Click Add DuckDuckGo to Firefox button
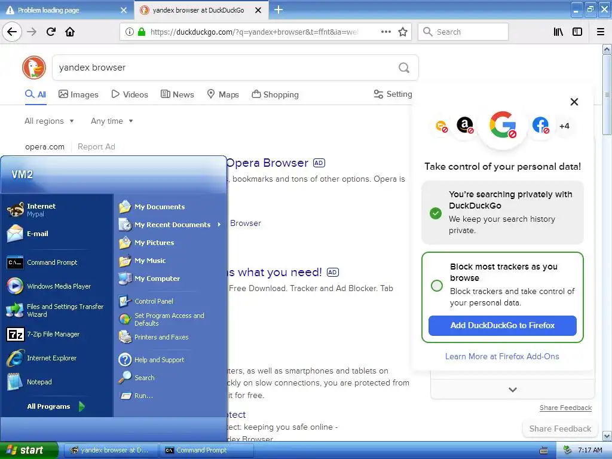 [x=502, y=326]
